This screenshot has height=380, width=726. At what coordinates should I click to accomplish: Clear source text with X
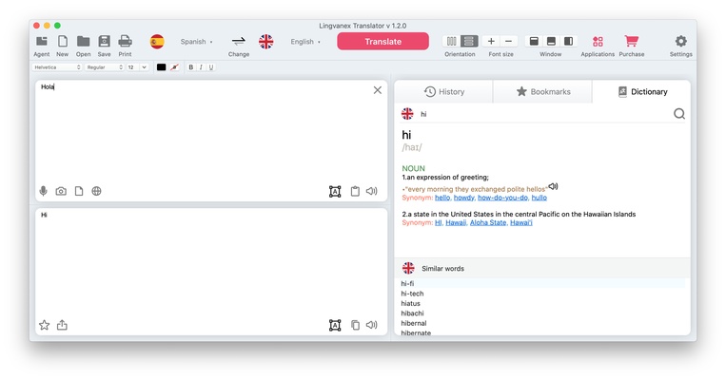point(378,90)
